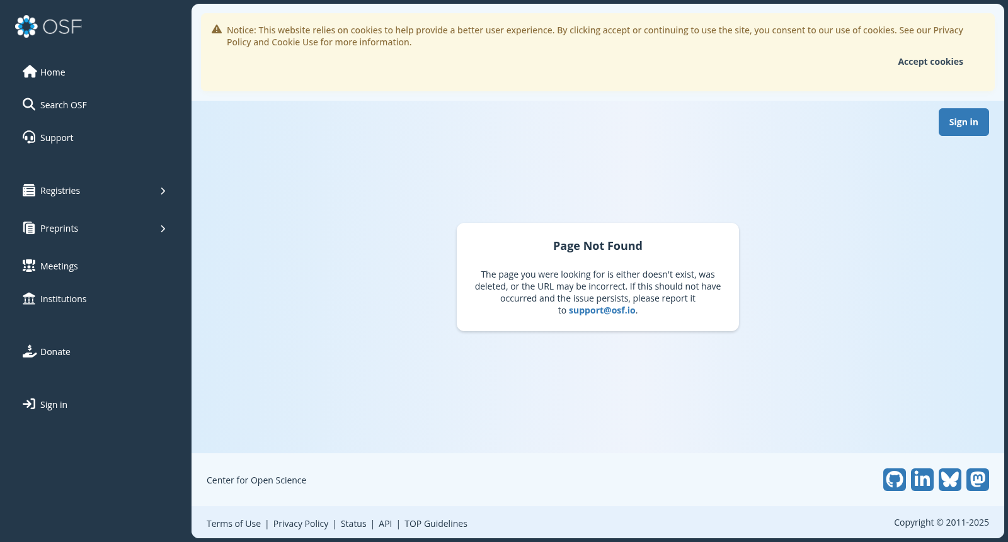Screen dimensions: 1008x542
Task: Open Search OSF menu item
Action: 64,105
